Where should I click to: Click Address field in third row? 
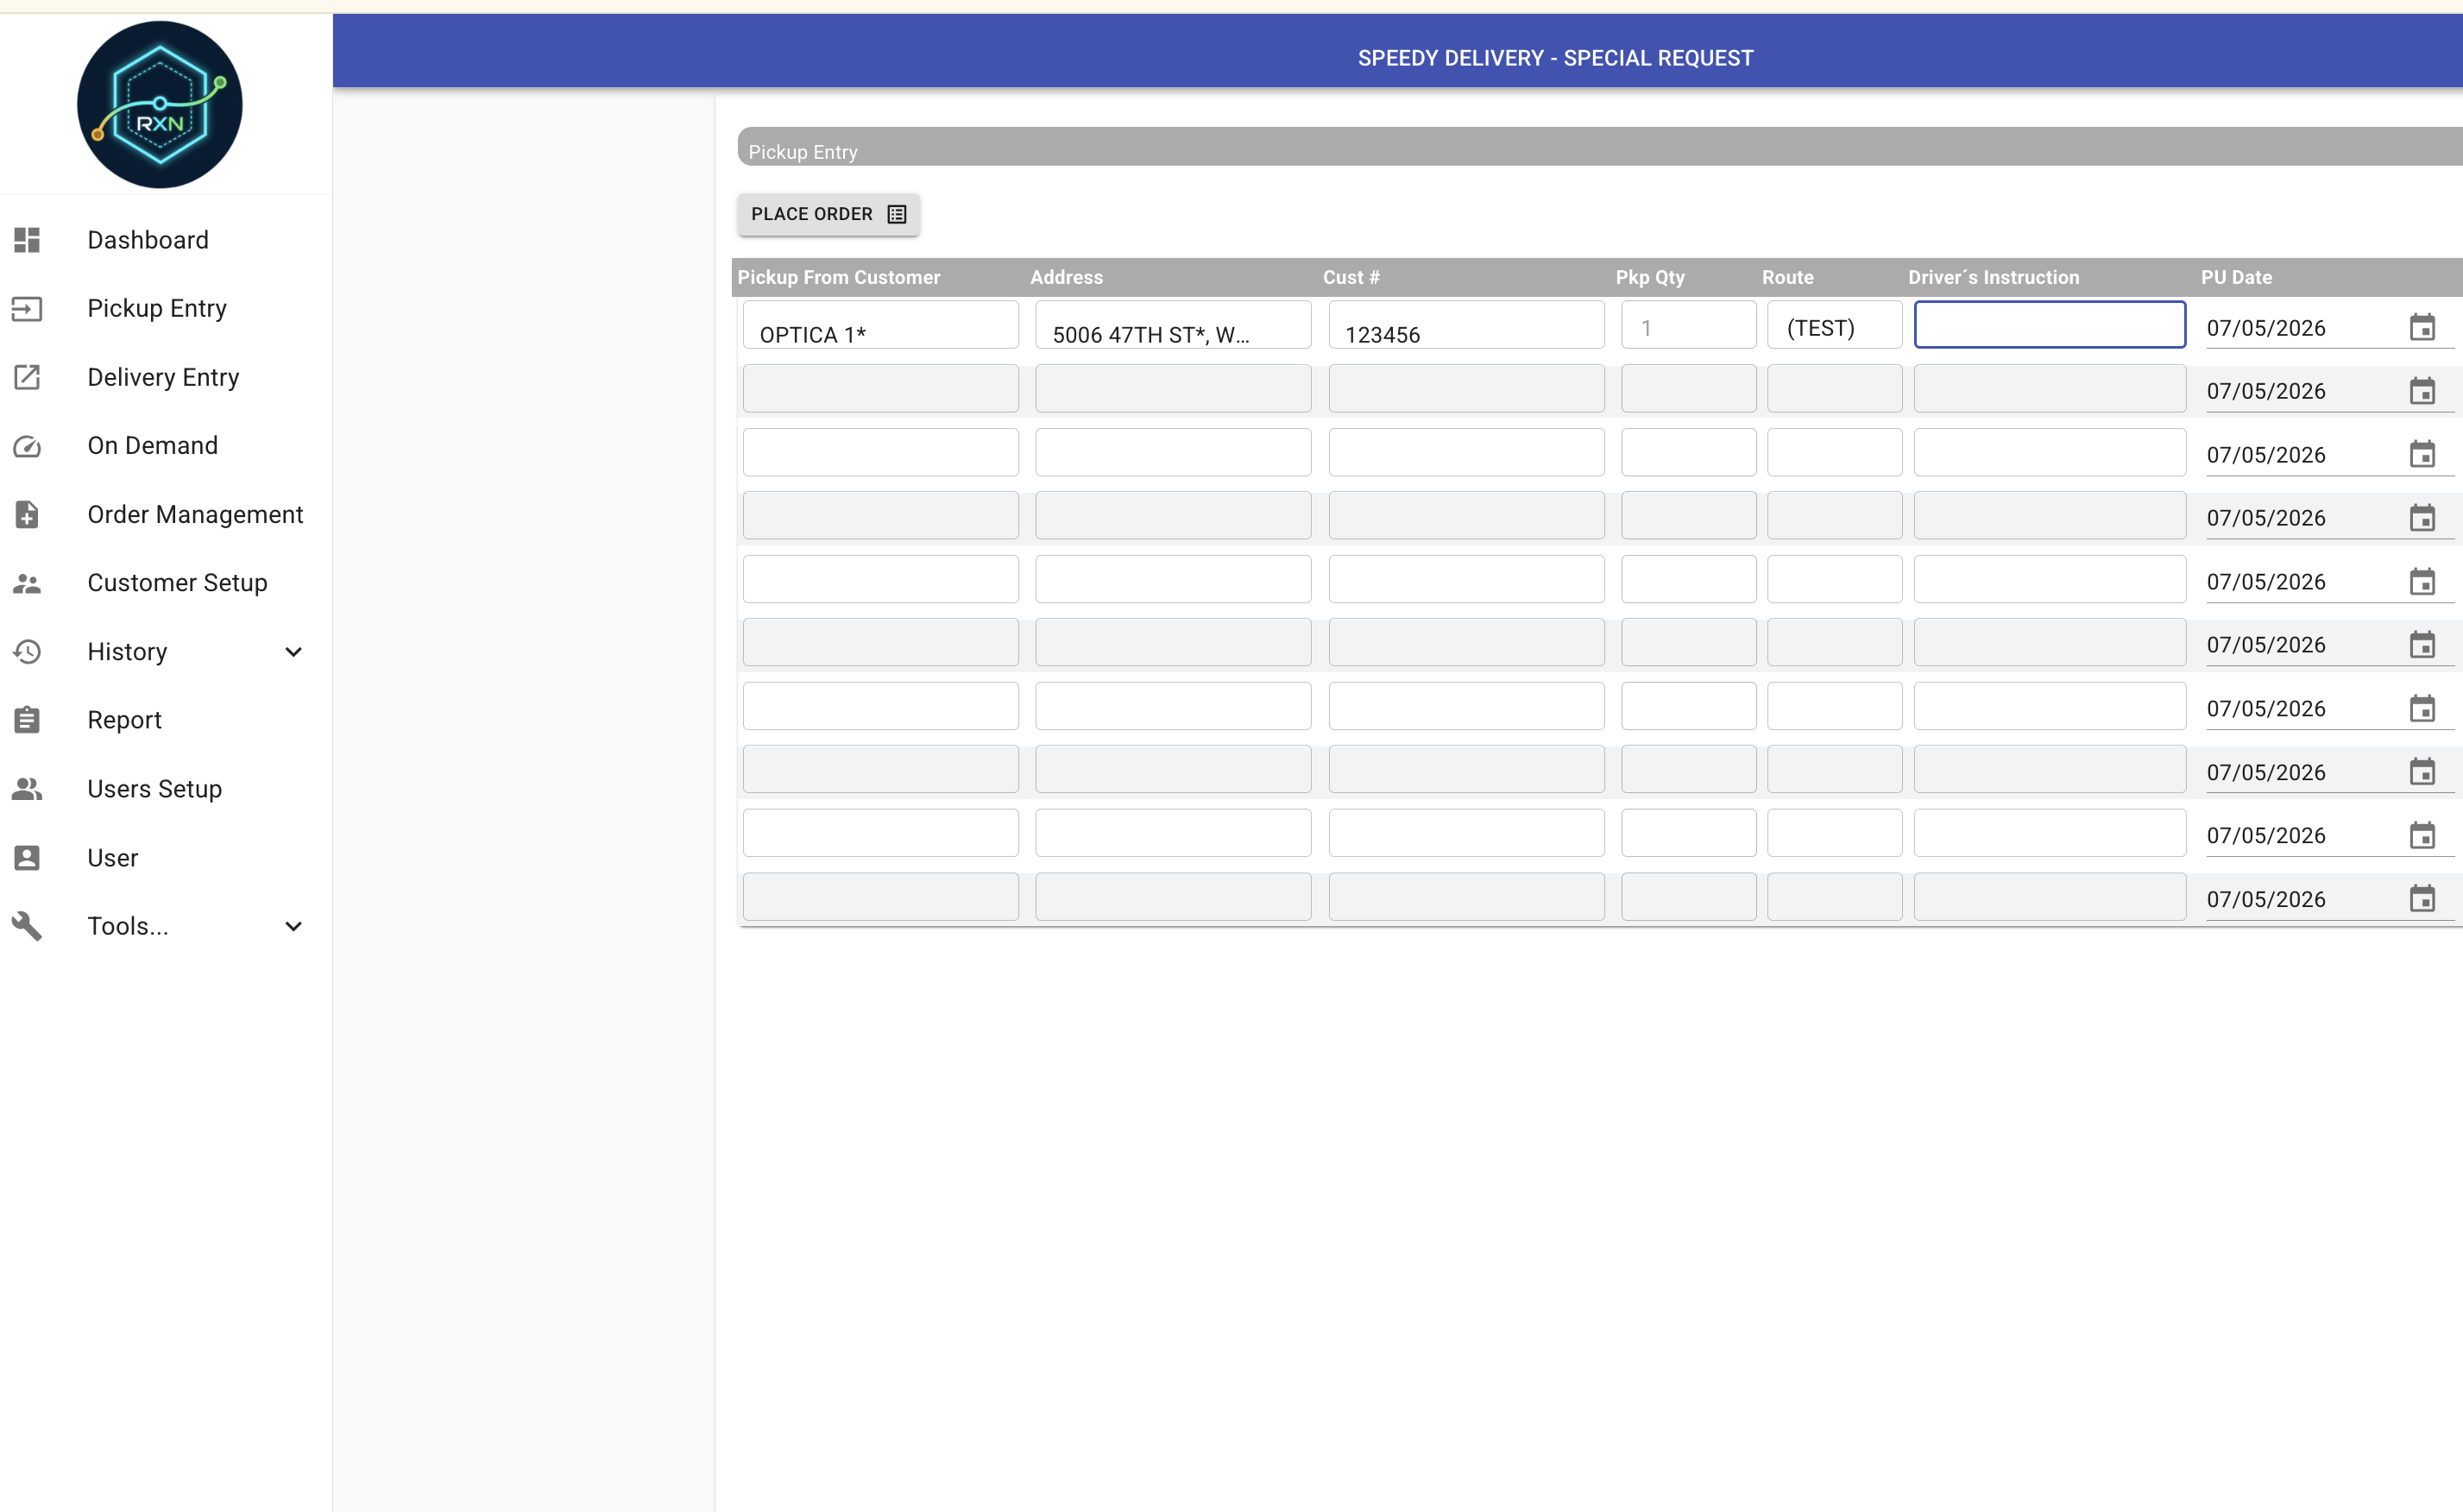1173,452
